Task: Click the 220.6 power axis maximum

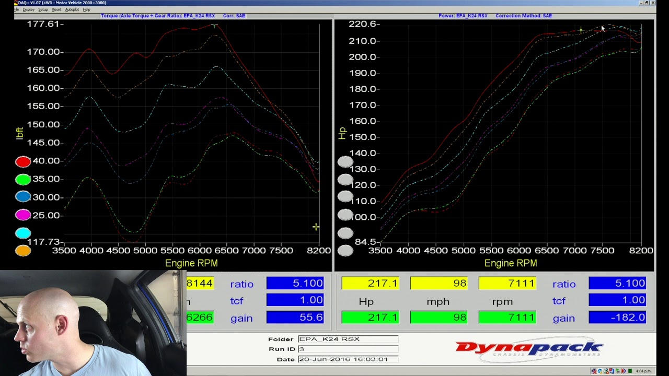Action: (x=362, y=24)
